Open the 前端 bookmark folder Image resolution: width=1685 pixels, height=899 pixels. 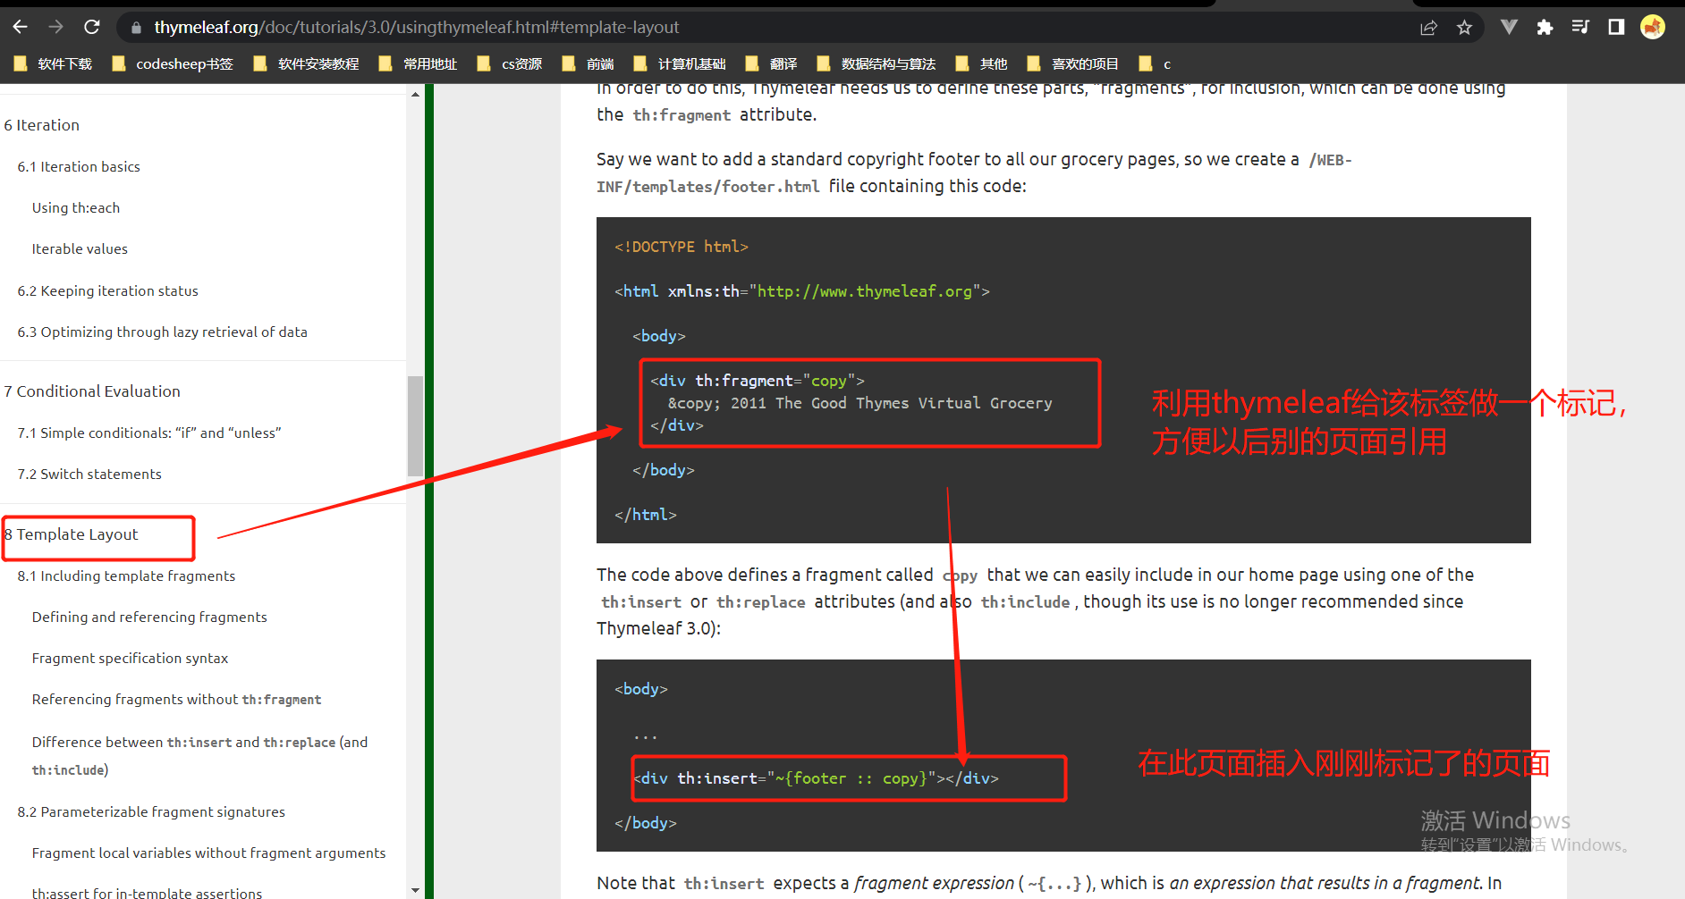588,63
